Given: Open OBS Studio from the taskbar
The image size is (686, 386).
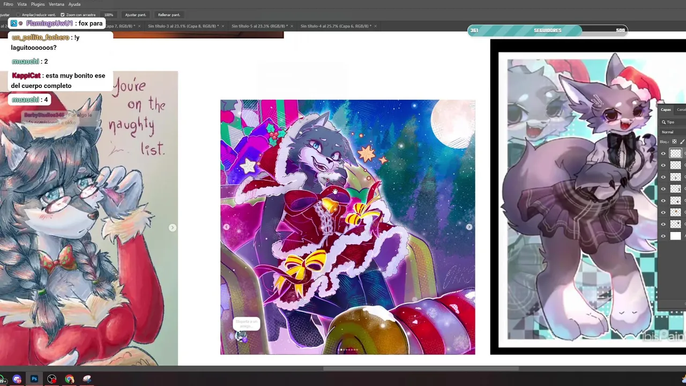Looking at the screenshot, I should [52, 379].
